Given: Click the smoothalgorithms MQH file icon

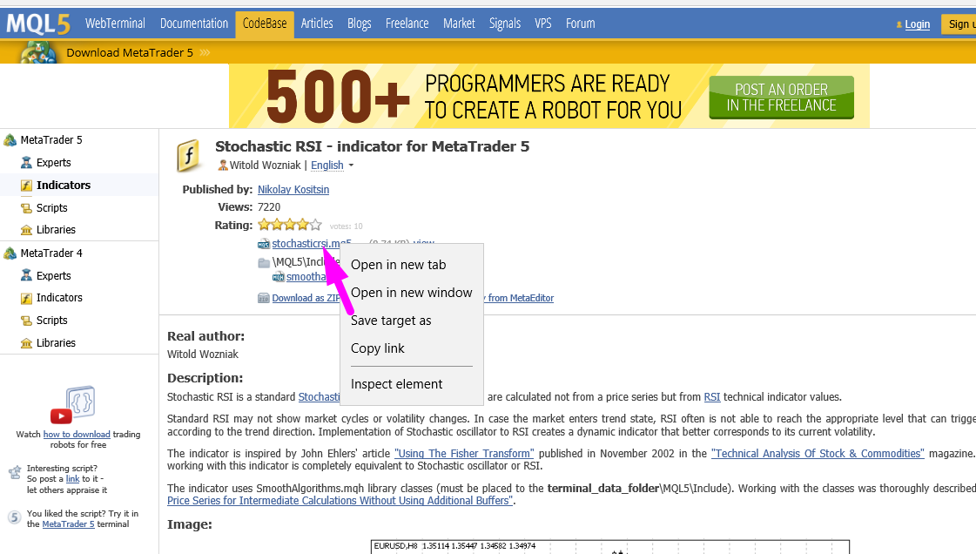Looking at the screenshot, I should pos(279,277).
